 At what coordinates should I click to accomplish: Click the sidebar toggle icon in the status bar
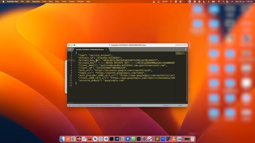click(70, 105)
